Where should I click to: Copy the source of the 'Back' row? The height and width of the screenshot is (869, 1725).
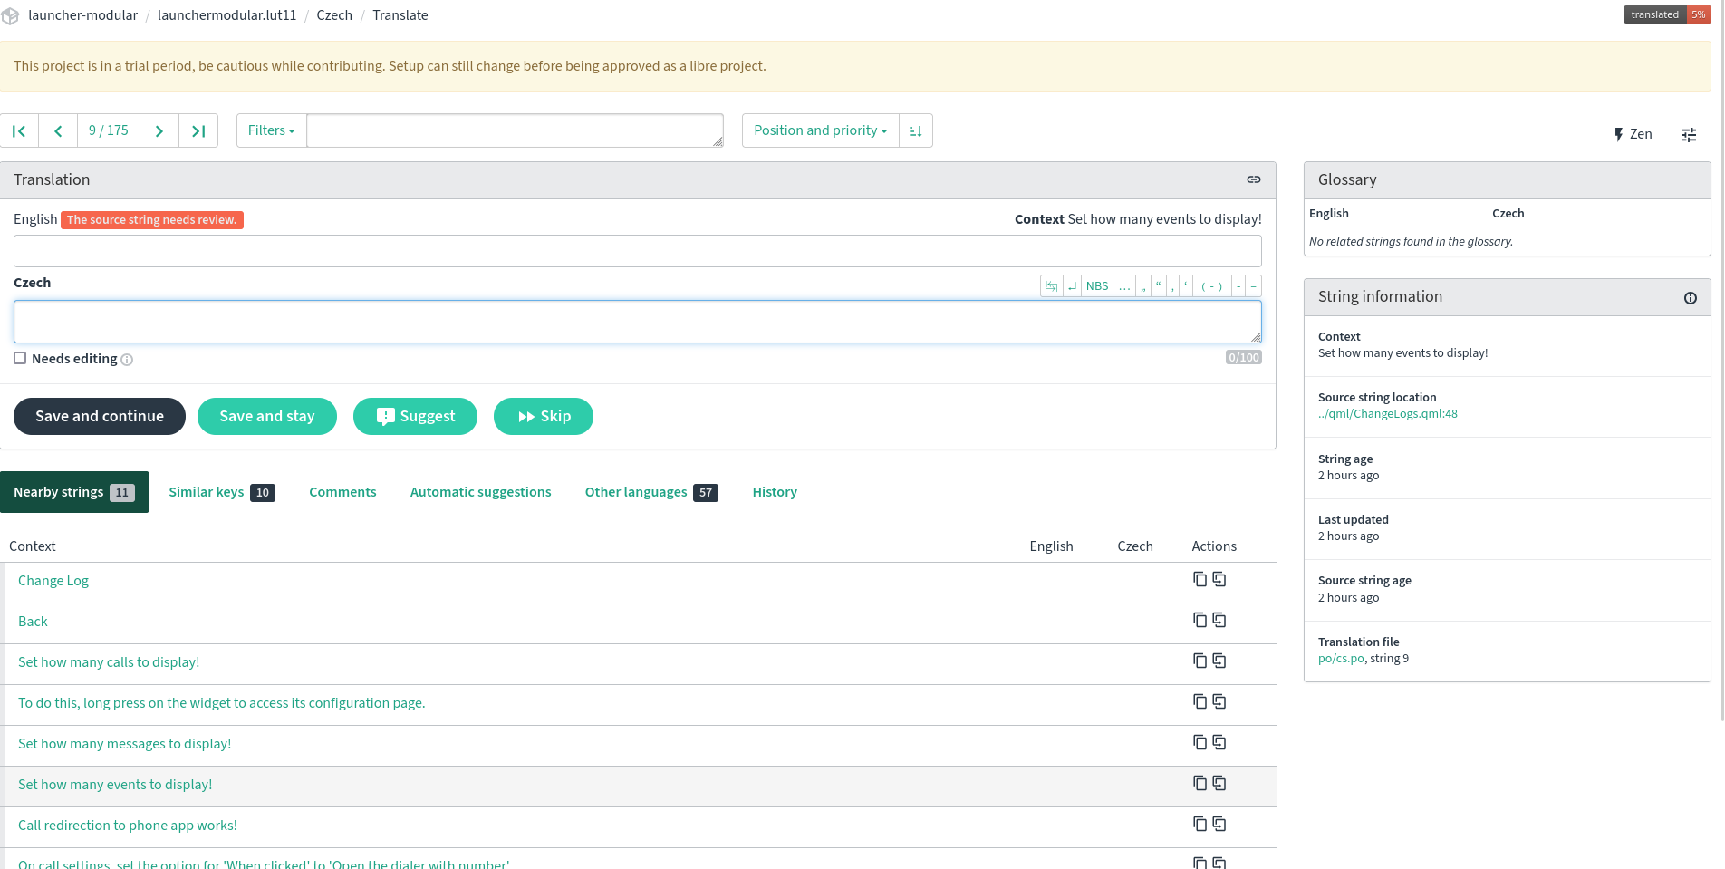(1200, 620)
